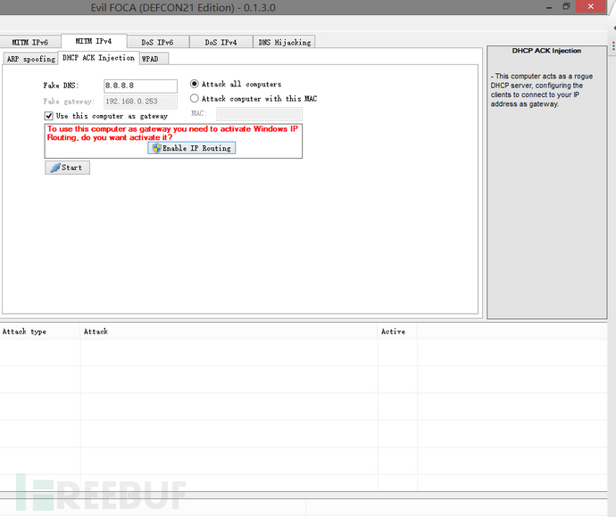
Task: Click the Active column header
Action: pos(397,332)
